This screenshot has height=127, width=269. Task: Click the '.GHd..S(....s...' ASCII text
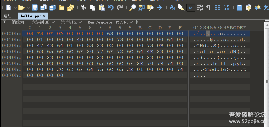coord(220,45)
